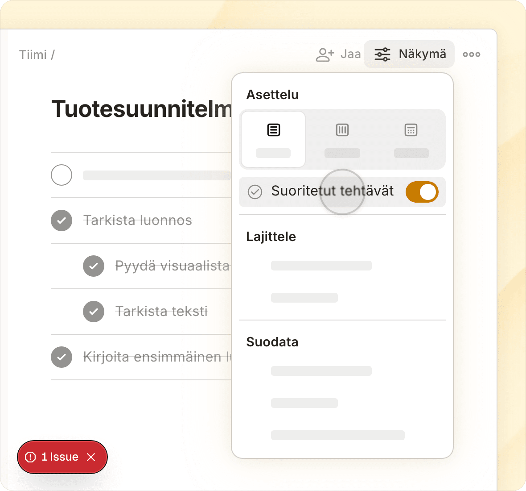Click the add-person share icon
Viewport: 526px width, 491px height.
click(325, 54)
